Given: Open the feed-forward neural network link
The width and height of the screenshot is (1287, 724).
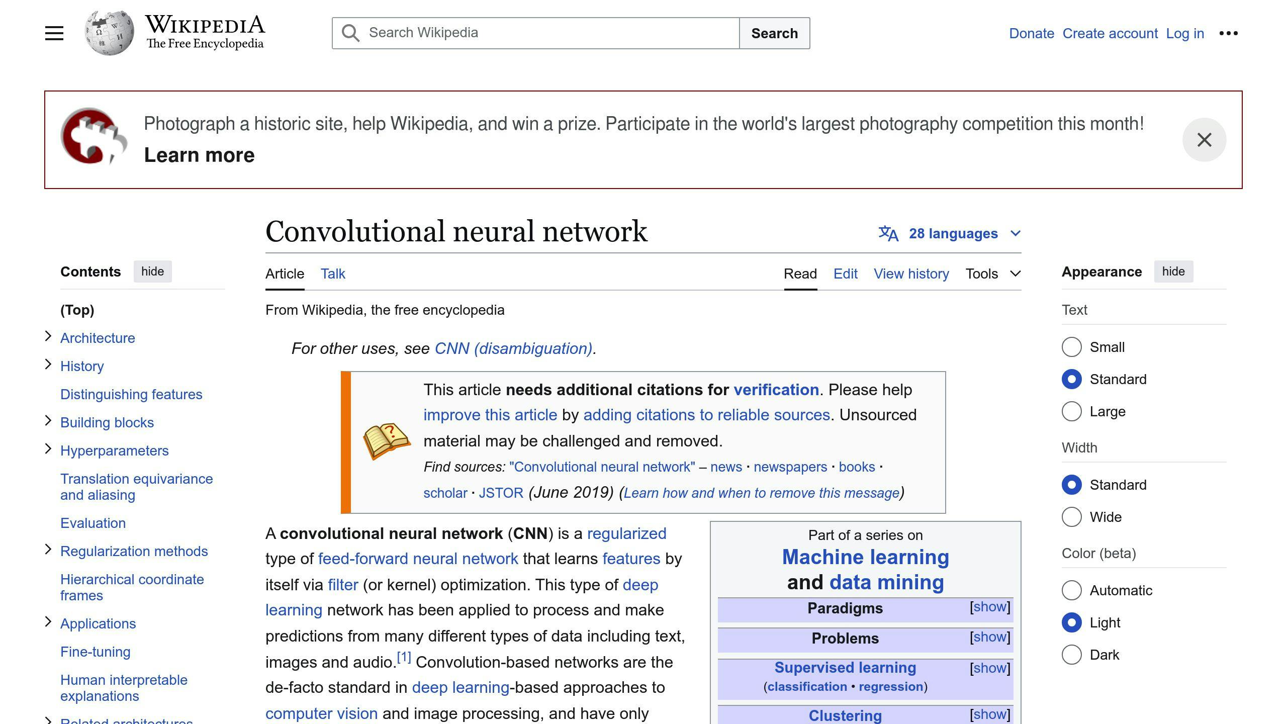Looking at the screenshot, I should [x=418, y=559].
